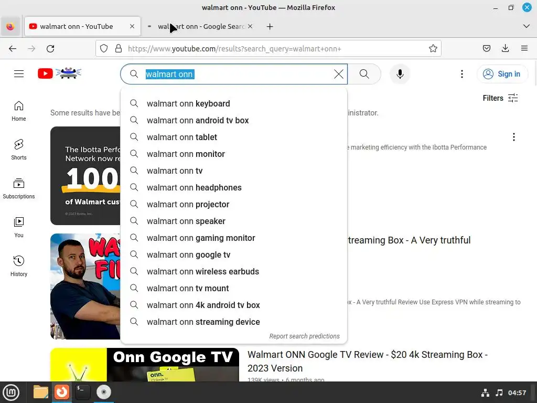The image size is (537, 403).
Task: Open History in the sidebar
Action: click(x=19, y=266)
